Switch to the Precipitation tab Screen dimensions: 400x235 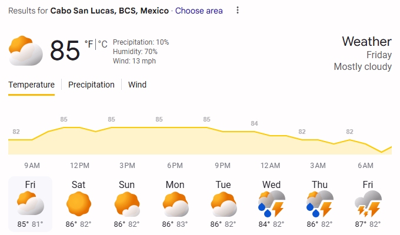point(91,85)
